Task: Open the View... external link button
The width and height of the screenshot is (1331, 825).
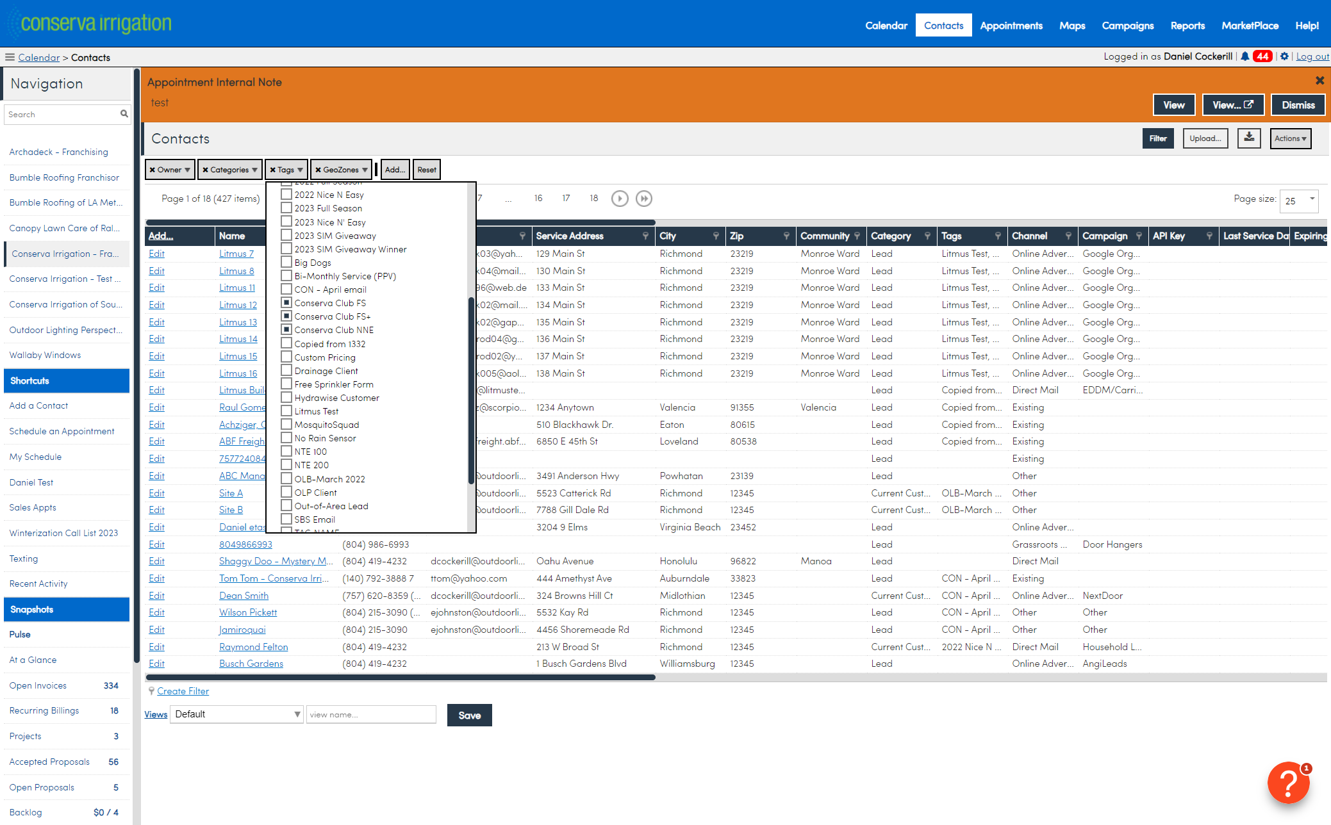Action: click(1233, 104)
